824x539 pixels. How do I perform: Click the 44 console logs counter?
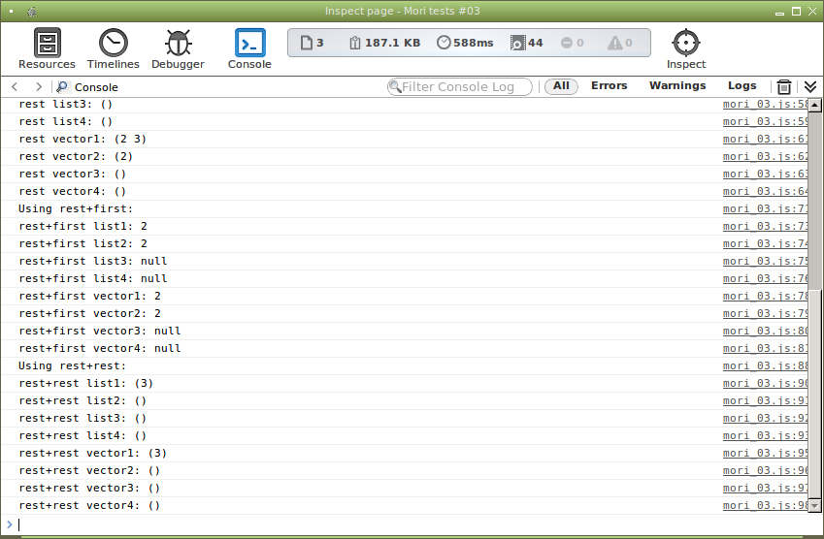[x=527, y=43]
